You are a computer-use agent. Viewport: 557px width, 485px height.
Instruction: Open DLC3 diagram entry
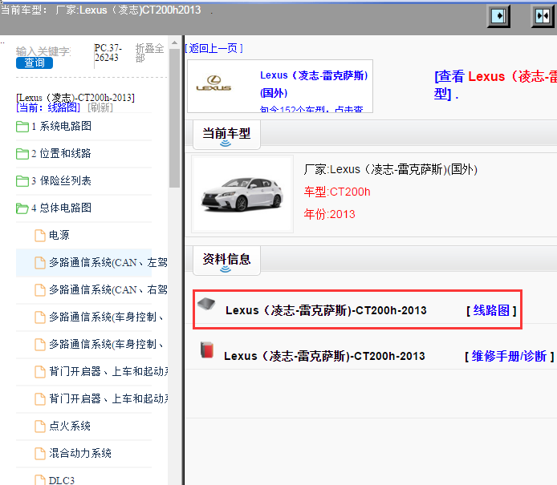pyautogui.click(x=62, y=480)
